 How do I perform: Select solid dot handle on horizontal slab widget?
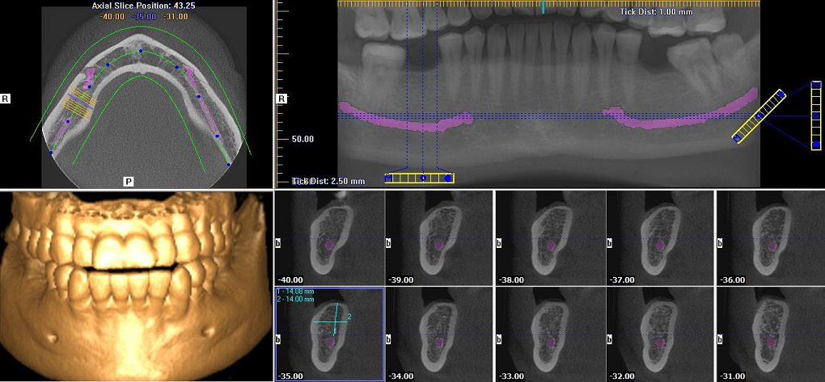(x=448, y=178)
